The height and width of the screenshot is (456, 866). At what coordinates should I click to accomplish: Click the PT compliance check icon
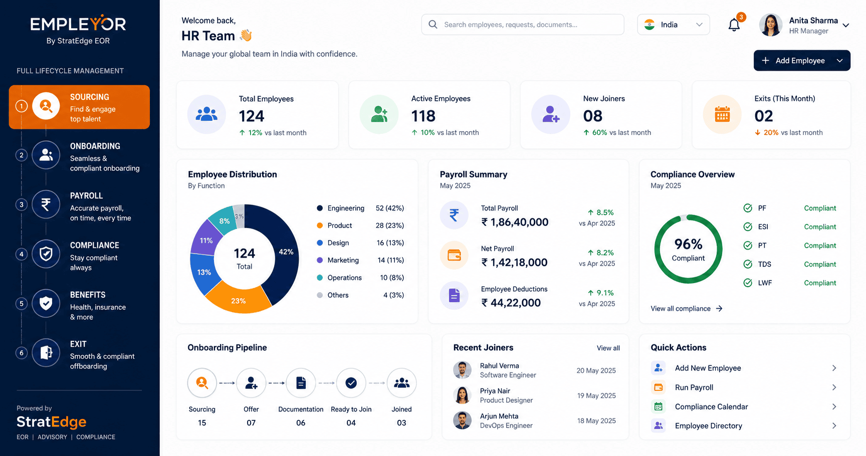(x=748, y=246)
